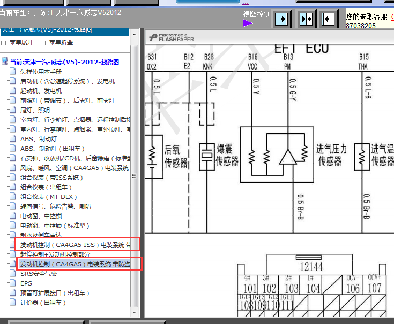The width and height of the screenshot is (394, 324).
Task: Open 组合仪表（MT DLX）diagram
Action: click(48, 197)
